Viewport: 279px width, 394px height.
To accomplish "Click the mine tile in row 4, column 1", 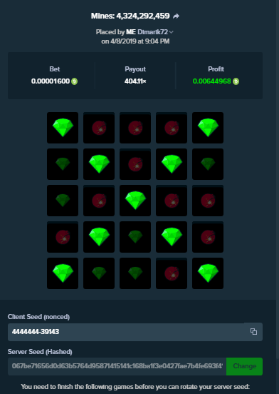I will point(63,237).
